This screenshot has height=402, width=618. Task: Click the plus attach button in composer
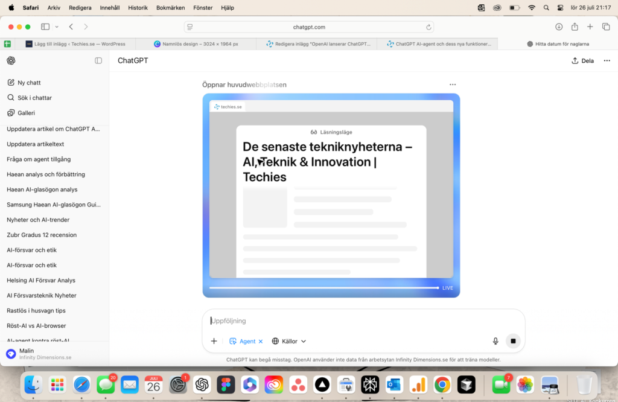point(214,341)
